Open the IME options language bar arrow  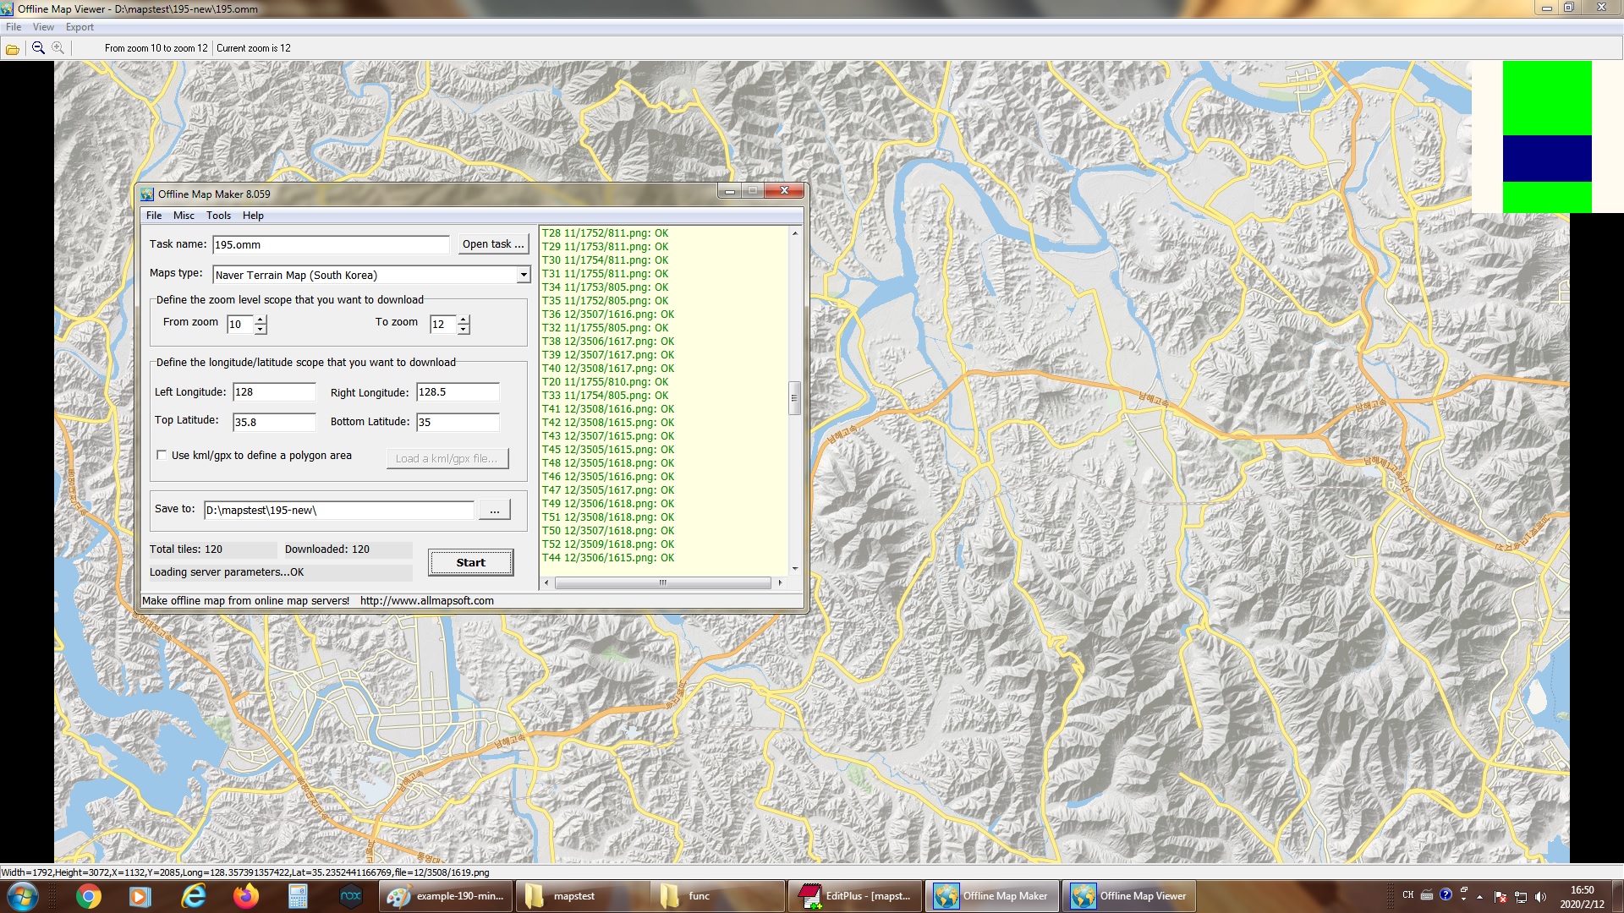point(1463,899)
